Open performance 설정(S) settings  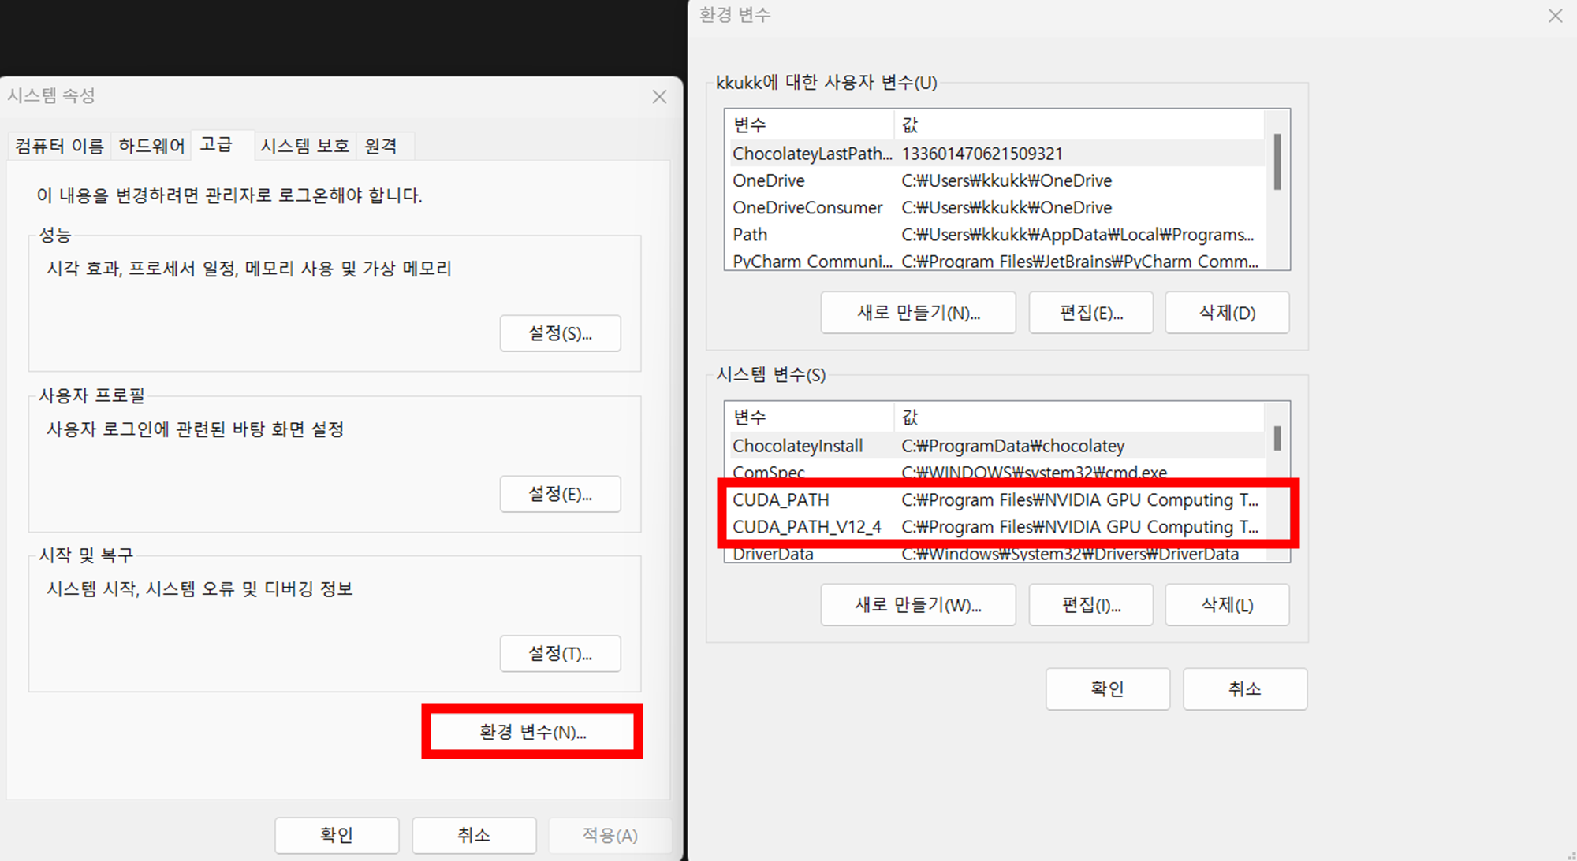(560, 333)
